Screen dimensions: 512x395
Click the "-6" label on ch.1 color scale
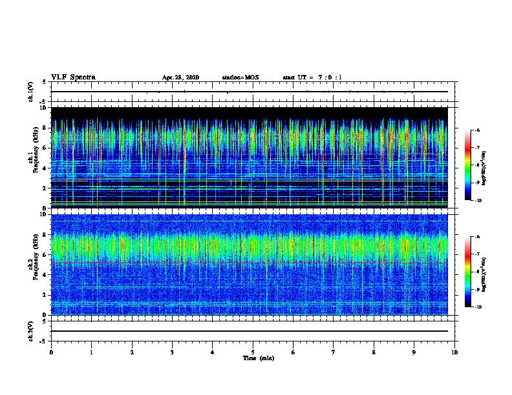point(477,130)
